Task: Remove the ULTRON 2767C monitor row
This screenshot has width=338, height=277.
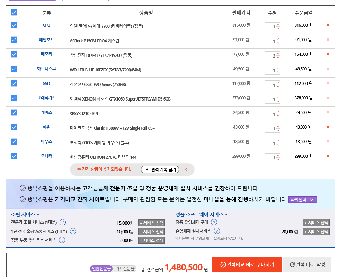Action: coord(328,156)
